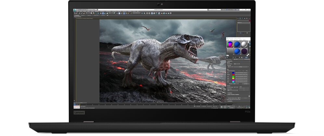Toggle the Window/Crossing selection icon
The image size is (324, 136).
point(98,13)
